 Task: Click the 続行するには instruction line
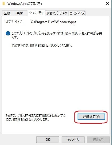42,45
